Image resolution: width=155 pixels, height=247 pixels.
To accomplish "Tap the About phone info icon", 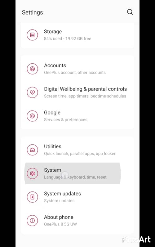I will pyautogui.click(x=32, y=220).
